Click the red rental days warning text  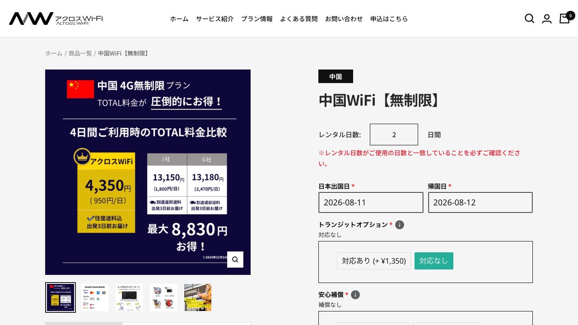[420, 158]
